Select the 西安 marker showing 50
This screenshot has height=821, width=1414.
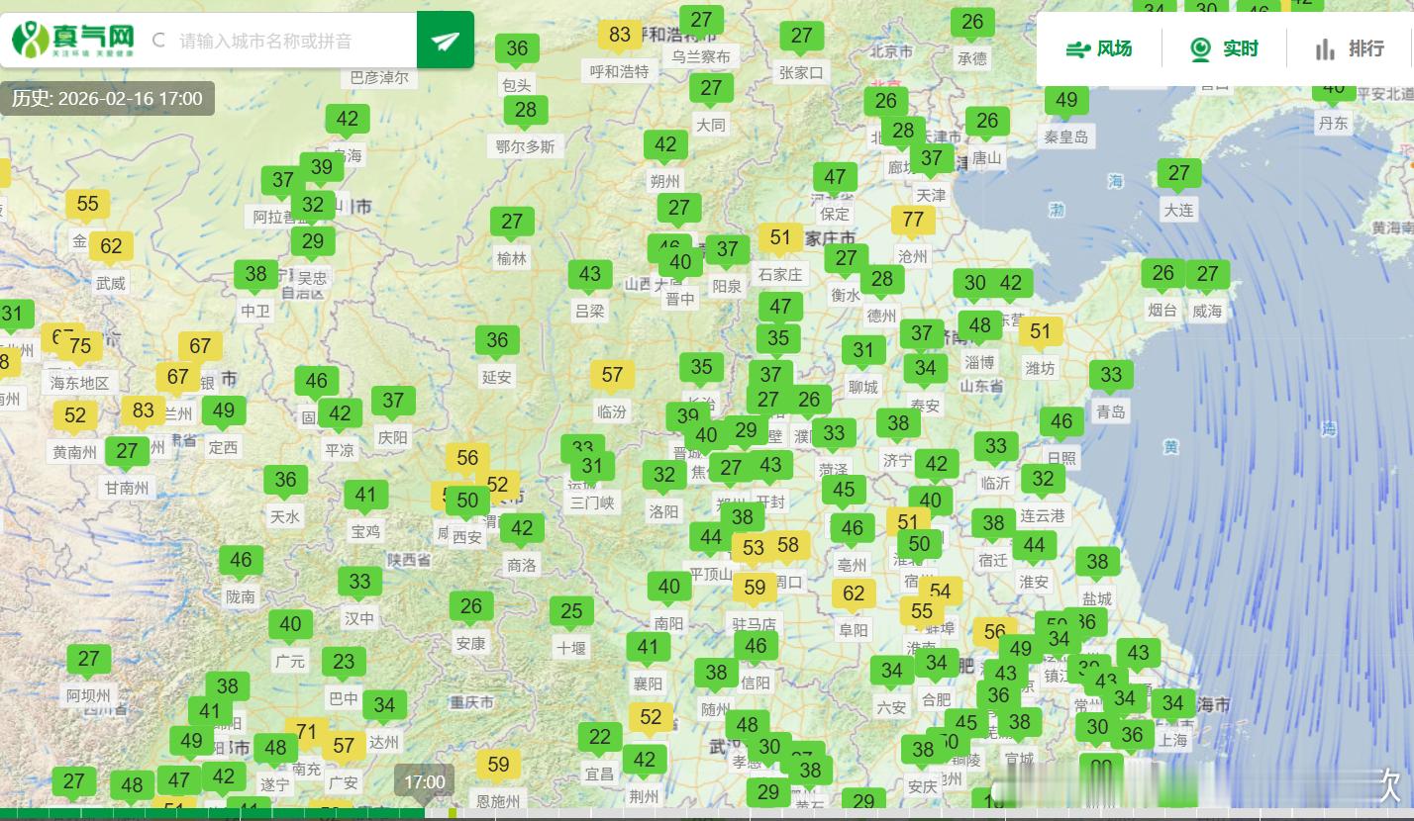pos(467,503)
